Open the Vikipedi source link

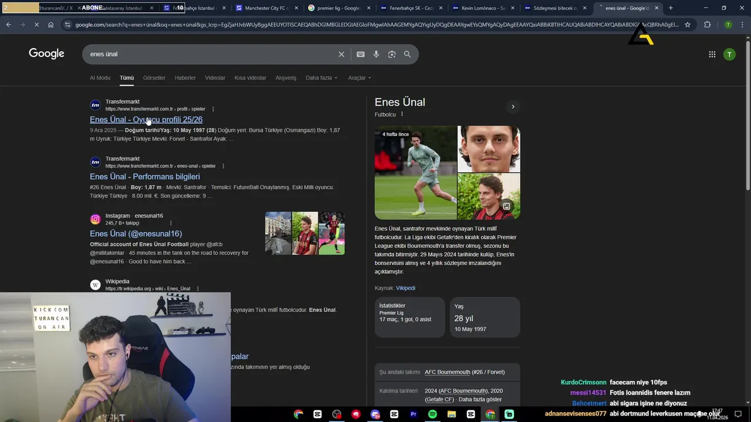tap(405, 288)
